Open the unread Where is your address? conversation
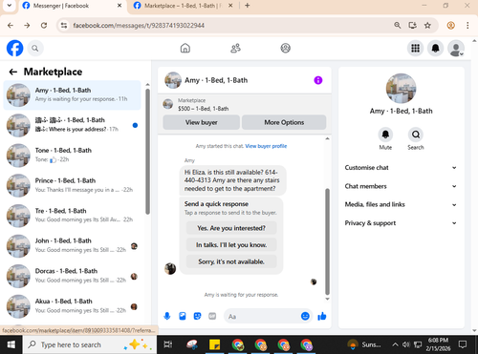 coord(72,125)
